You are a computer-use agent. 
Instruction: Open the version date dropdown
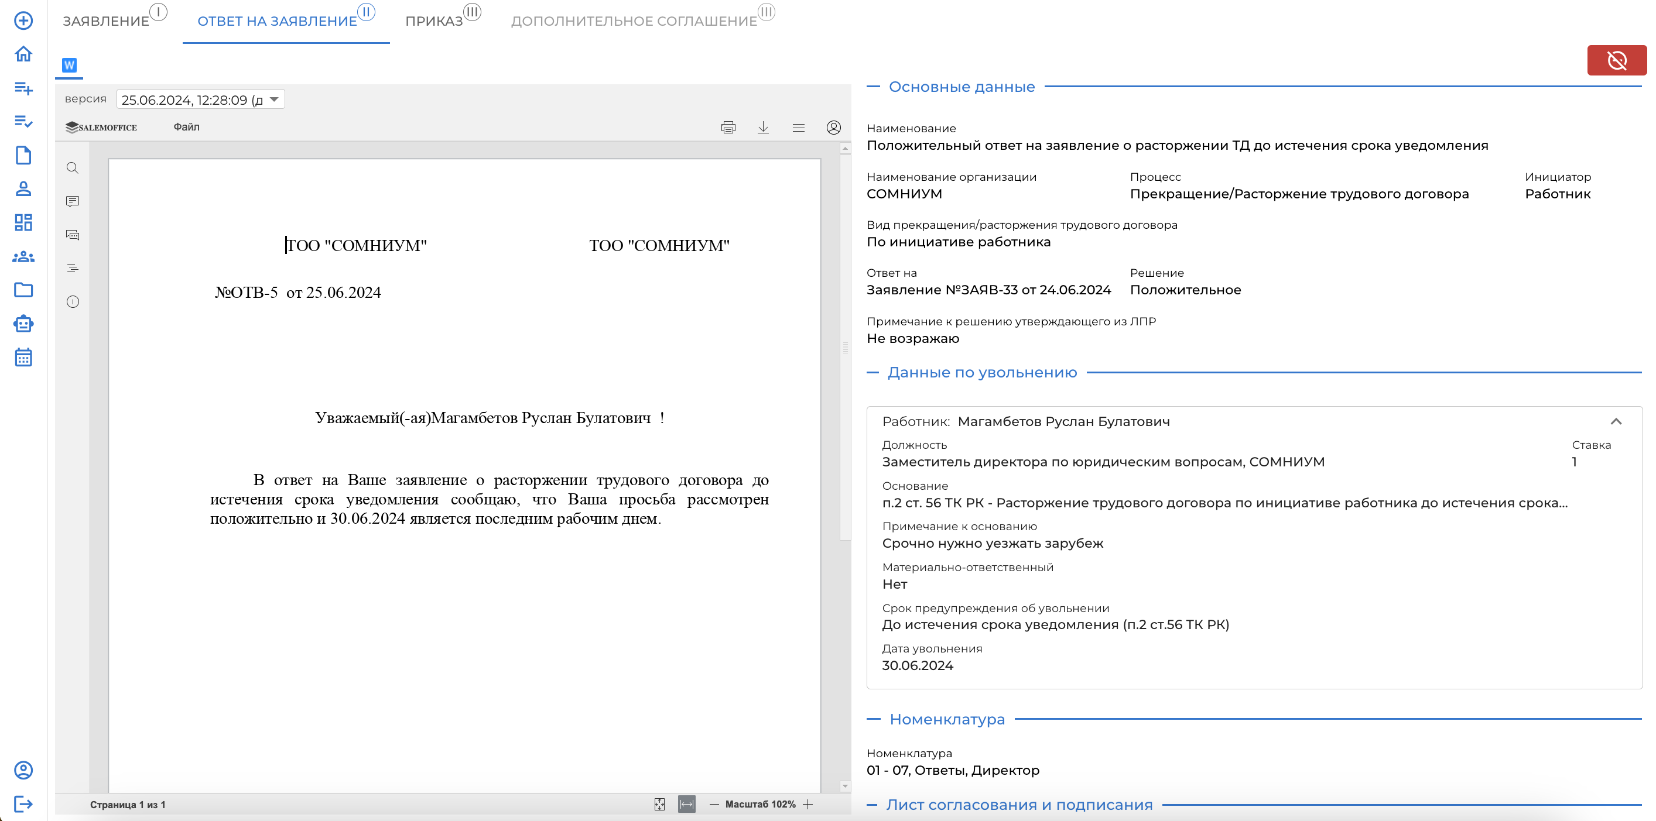point(201,99)
